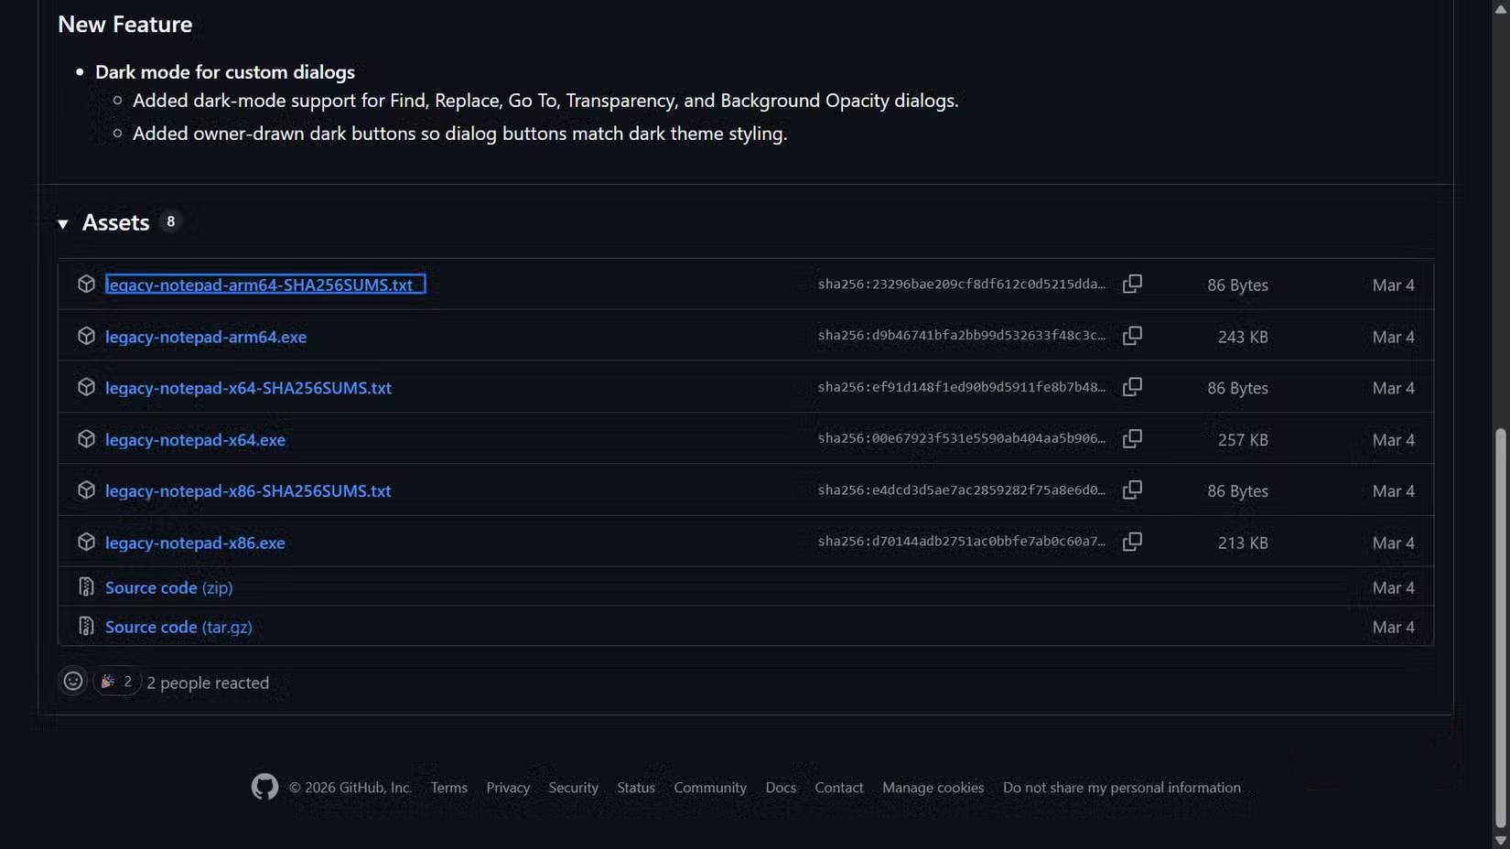Viewport: 1510px width, 849px height.
Task: Open the Community footer link
Action: click(710, 788)
